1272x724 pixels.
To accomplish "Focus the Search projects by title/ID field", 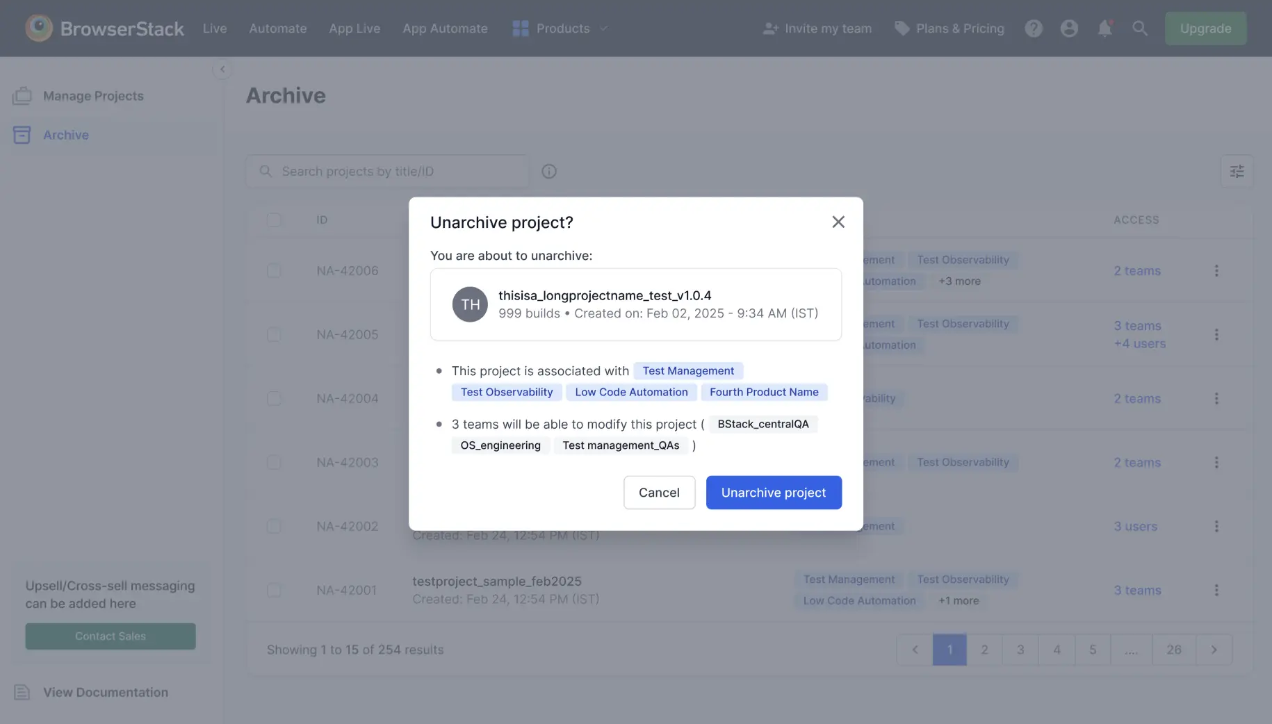I will coord(387,172).
